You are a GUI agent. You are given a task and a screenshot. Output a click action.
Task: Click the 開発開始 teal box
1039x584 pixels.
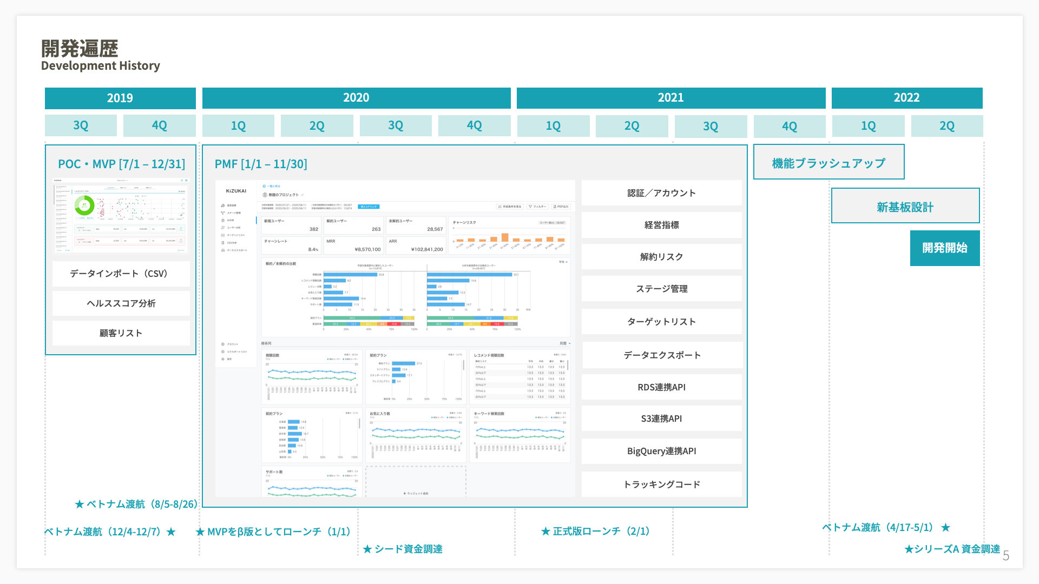[x=945, y=248]
